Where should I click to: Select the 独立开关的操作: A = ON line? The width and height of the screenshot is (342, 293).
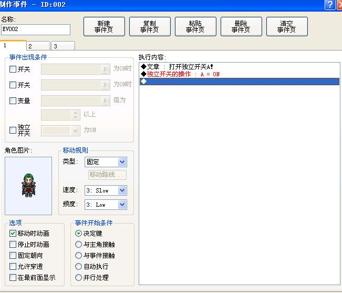240,74
